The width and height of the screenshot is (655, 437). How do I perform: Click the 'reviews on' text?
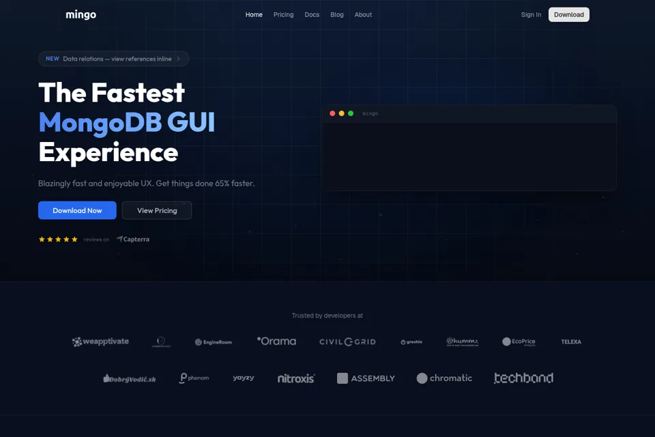coord(96,240)
